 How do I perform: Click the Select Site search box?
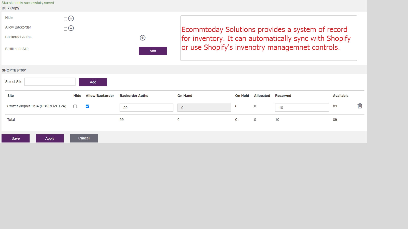point(50,81)
